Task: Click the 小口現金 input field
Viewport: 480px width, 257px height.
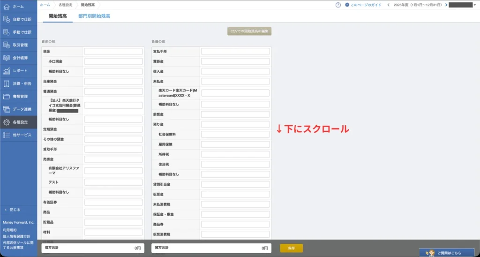Action: pyautogui.click(x=113, y=61)
